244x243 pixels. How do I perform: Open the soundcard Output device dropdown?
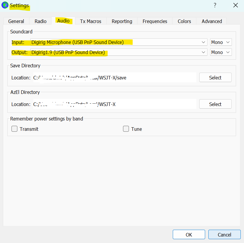click(x=119, y=52)
